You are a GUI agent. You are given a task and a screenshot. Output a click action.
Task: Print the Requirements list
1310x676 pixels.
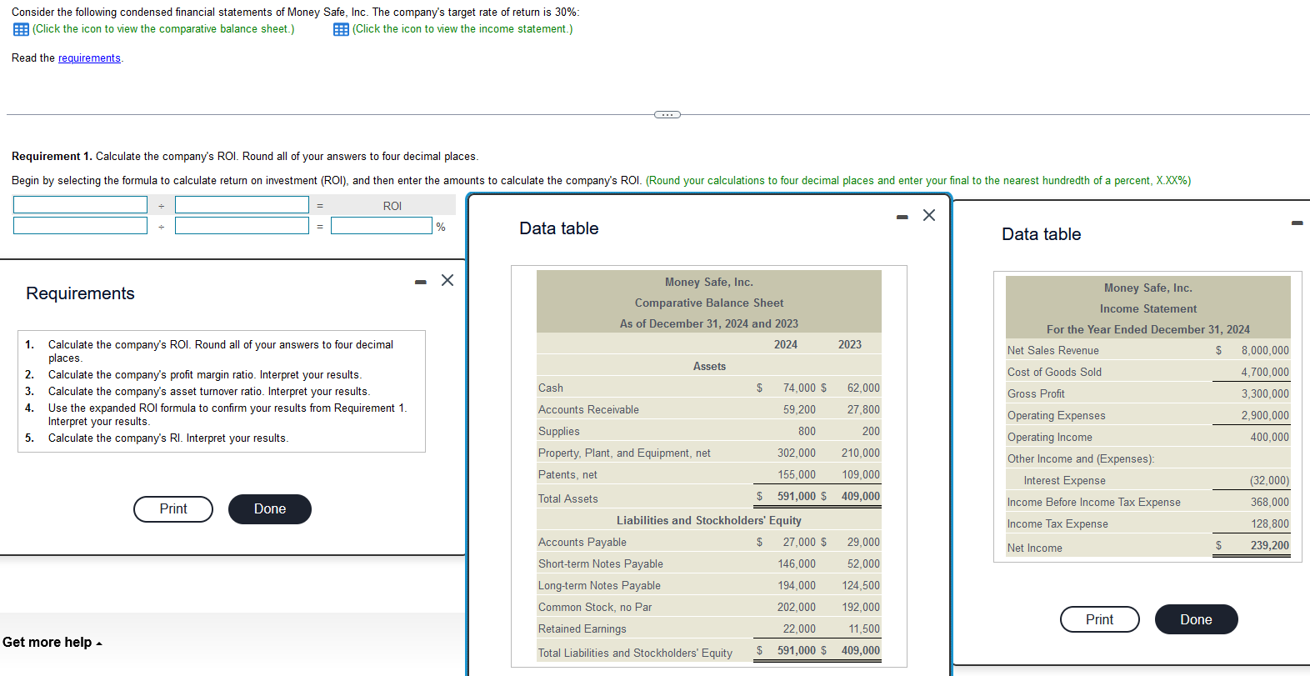[x=173, y=508]
